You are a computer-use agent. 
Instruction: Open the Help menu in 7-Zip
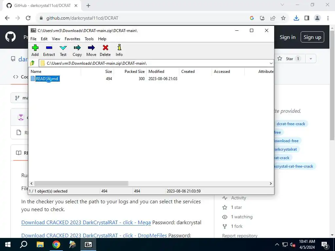click(102, 39)
